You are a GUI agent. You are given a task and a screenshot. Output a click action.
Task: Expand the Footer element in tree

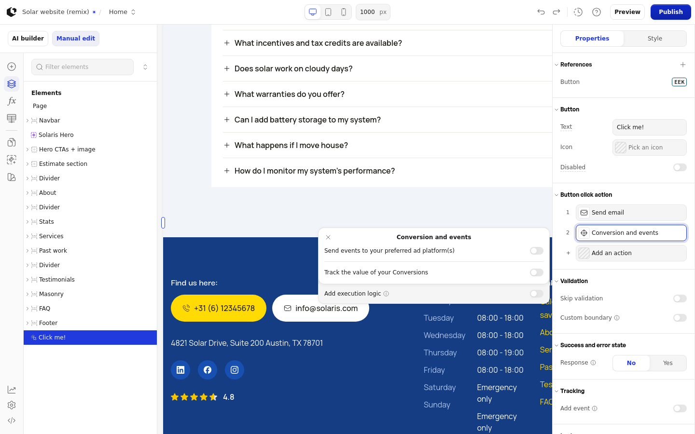pyautogui.click(x=28, y=323)
